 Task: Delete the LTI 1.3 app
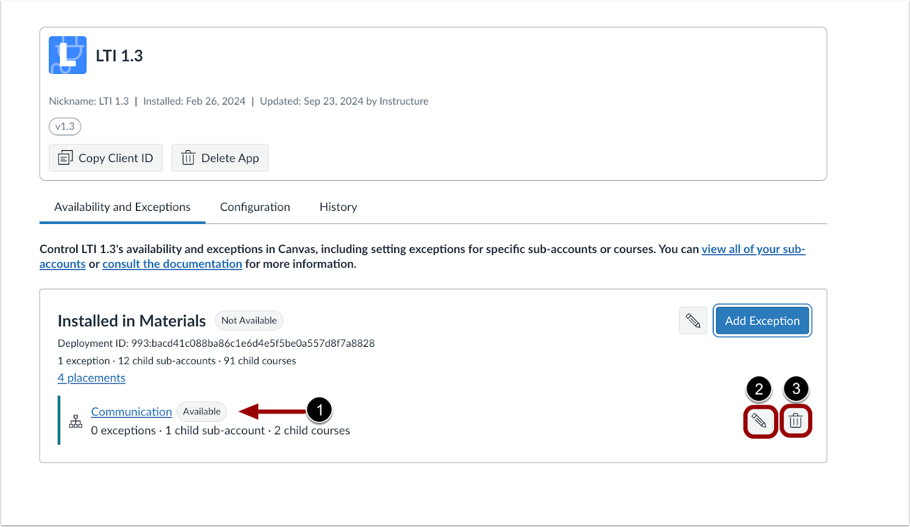pos(220,158)
